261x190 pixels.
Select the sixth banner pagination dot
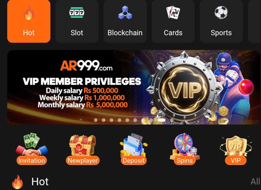(x=135, y=120)
